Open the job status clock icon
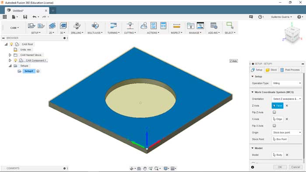Viewport: 306px width, 172px height. [x=260, y=17]
